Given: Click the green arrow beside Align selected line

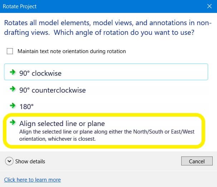Looking at the screenshot, I should 13,122.
